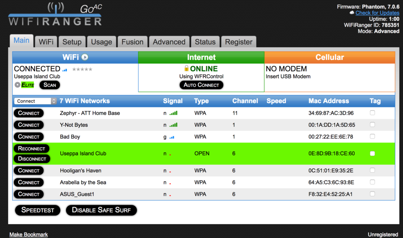This screenshot has height=238, width=403.
Task: Click the OPEN type in Useppa row
Action: (x=202, y=153)
